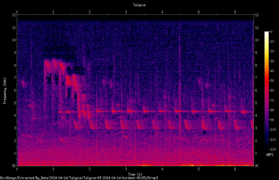Image resolution: width=279 pixels, height=180 pixels.
Task: Click the Frequency (kHz) axis label
Action: (5, 91)
